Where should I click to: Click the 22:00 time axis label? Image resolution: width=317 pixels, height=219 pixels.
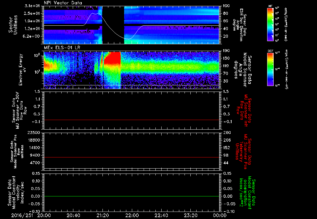132,215
